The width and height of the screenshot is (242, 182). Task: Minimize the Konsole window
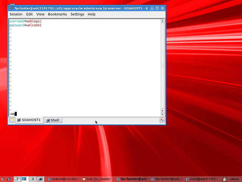pyautogui.click(x=152, y=8)
